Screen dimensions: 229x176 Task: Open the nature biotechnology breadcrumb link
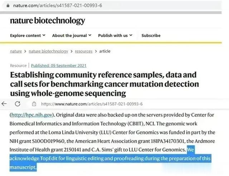(x=48, y=51)
